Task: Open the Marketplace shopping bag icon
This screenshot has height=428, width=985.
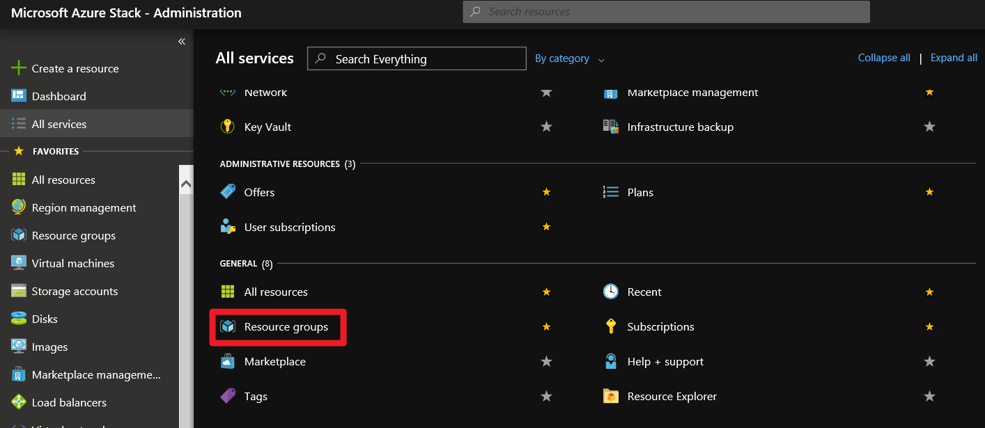Action: 227,361
